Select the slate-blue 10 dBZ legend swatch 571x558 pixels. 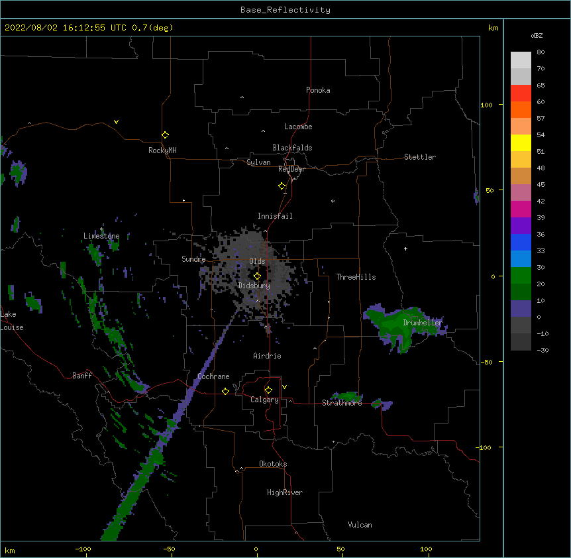coord(521,309)
